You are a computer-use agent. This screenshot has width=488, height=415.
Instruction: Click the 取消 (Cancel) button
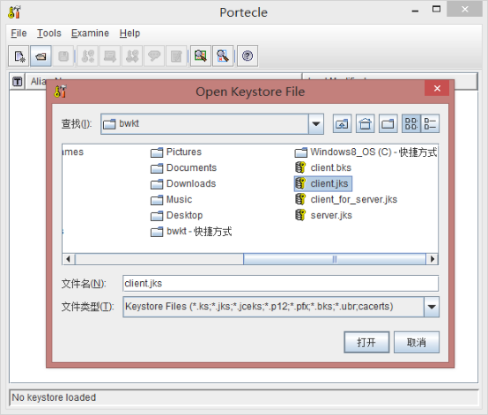pos(417,342)
